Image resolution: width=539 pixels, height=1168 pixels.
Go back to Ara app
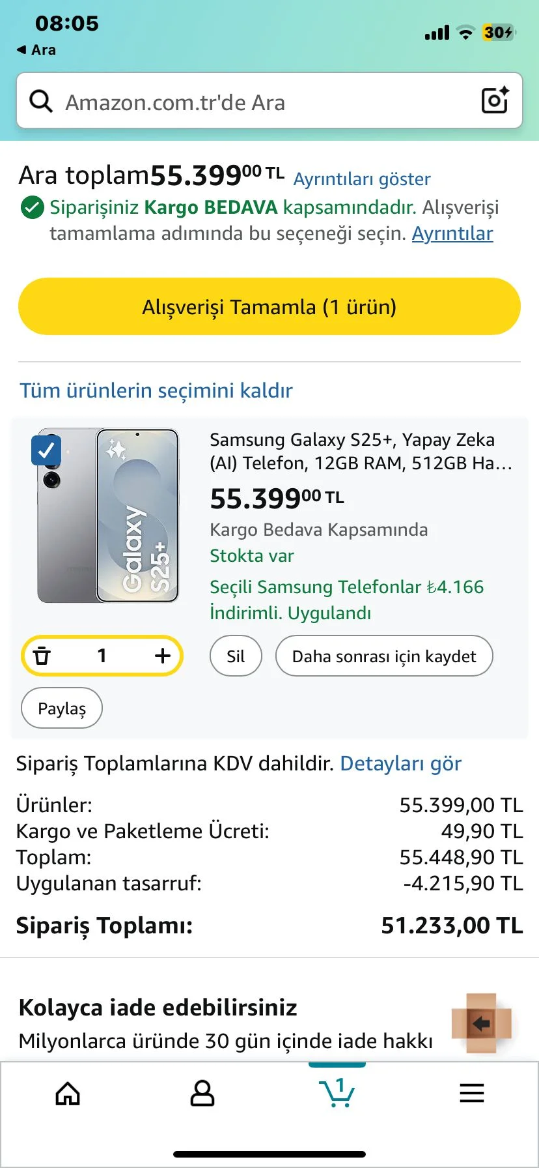[x=36, y=50]
